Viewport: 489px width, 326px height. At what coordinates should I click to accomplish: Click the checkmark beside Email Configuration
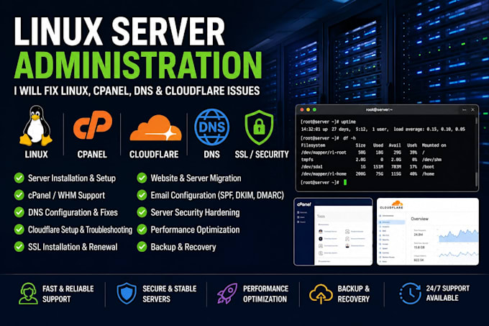point(142,195)
